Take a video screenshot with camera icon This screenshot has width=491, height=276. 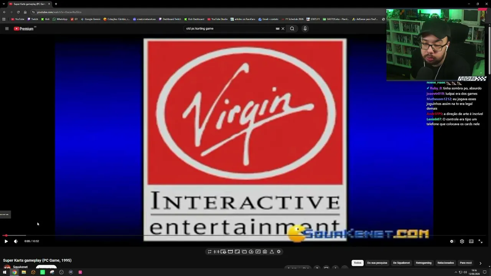click(x=265, y=251)
